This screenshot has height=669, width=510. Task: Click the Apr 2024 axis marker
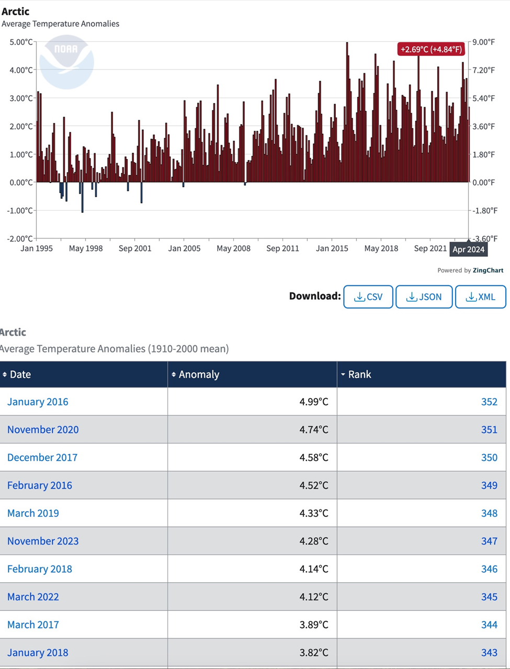pos(468,249)
